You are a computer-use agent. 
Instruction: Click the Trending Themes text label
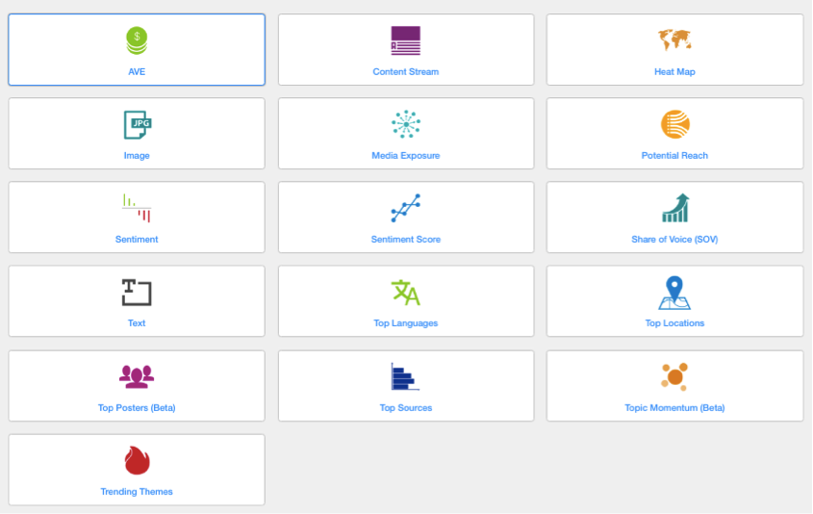(137, 492)
